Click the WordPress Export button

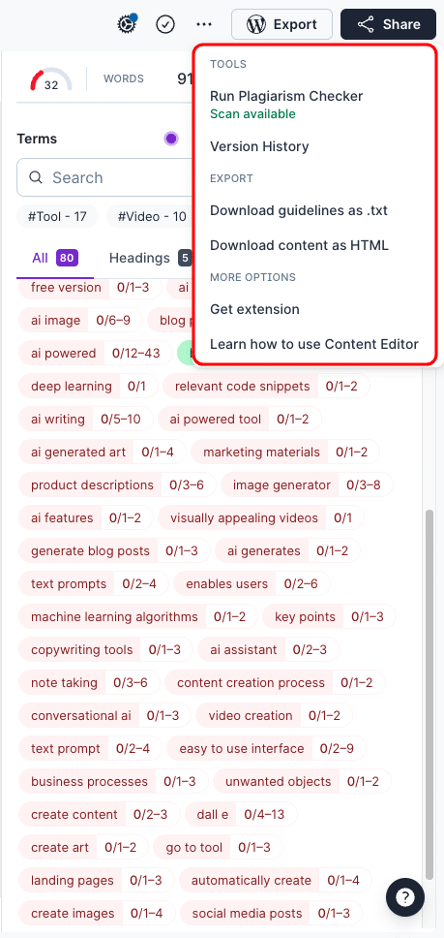tap(281, 24)
